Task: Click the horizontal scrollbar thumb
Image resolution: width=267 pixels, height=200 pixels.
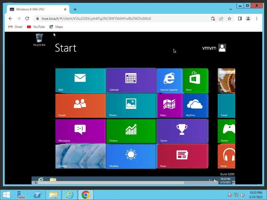Action: pyautogui.click(x=111, y=183)
